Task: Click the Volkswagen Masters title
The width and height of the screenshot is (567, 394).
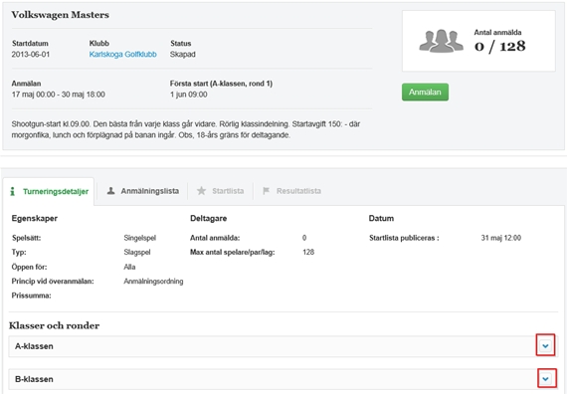Action: coord(60,15)
